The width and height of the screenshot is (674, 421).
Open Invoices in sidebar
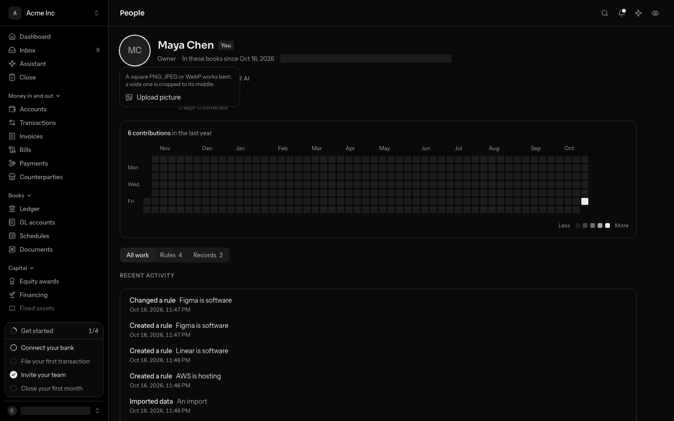point(54,136)
